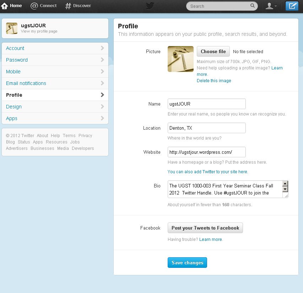303x293 pixels.
Task: Open the Mobile settings section
Action: point(55,72)
